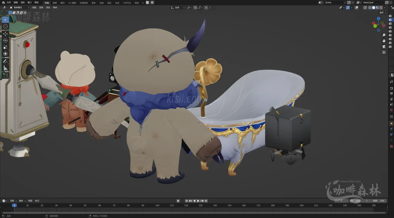Select the Annotate pencil tool
This screenshot has width=394, height=218.
pyautogui.click(x=5, y=61)
